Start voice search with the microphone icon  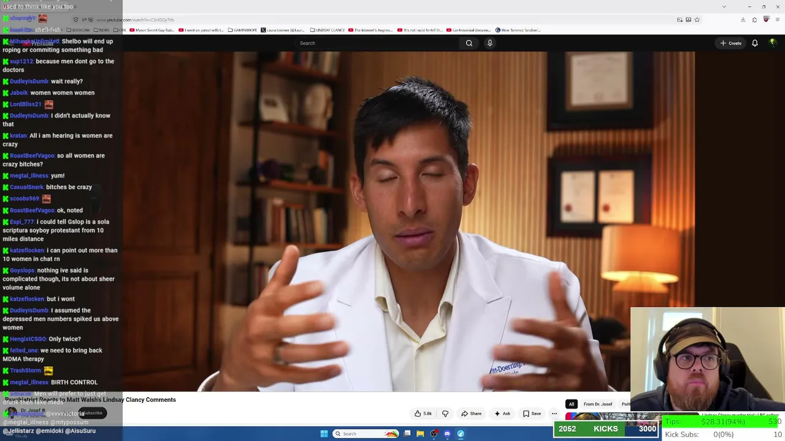[x=489, y=43]
